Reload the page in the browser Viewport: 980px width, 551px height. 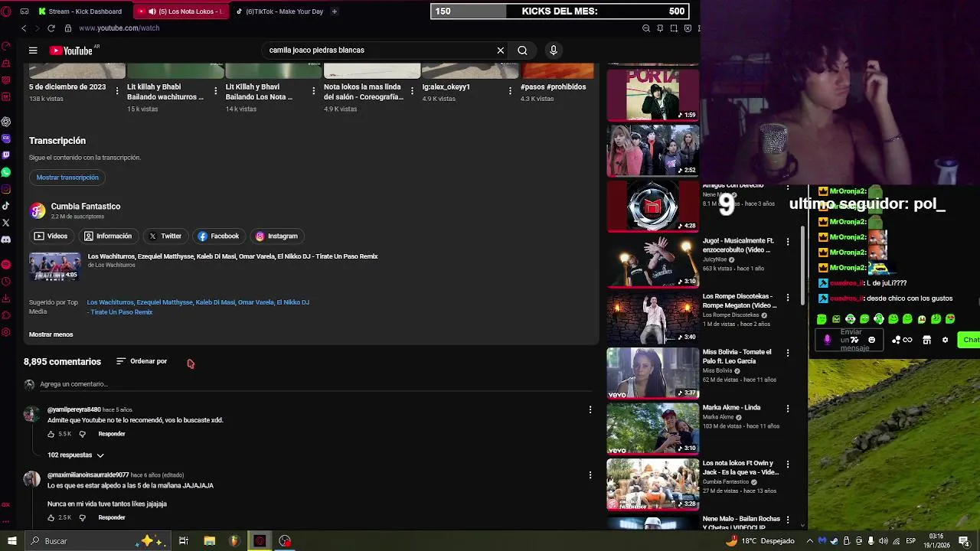(x=51, y=28)
